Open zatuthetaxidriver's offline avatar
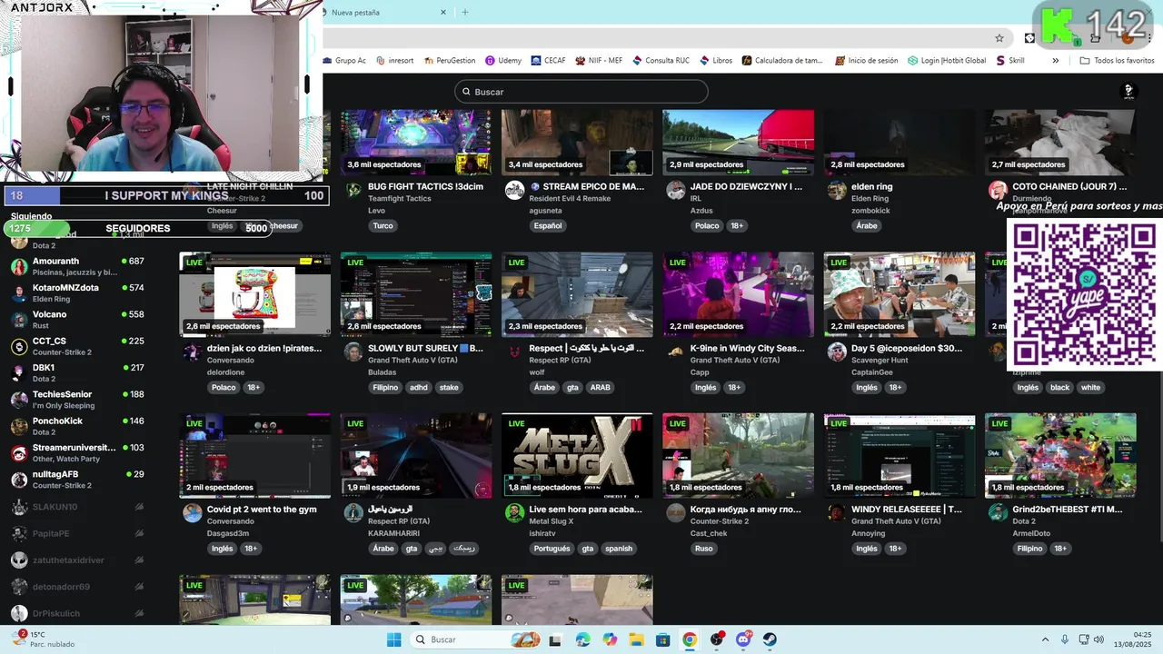This screenshot has height=654, width=1163. coord(19,560)
